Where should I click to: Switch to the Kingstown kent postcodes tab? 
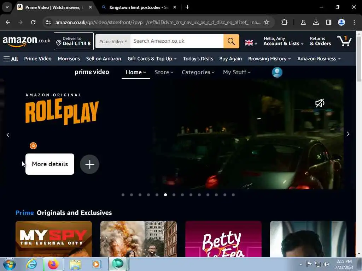[x=139, y=7]
